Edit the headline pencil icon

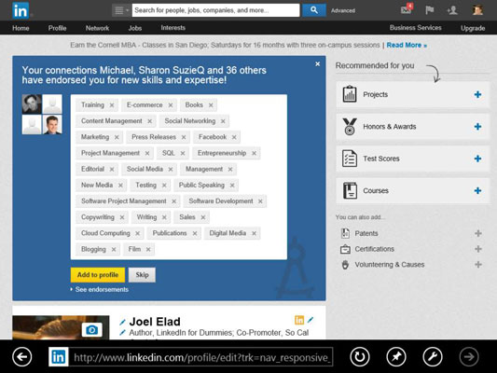[x=122, y=333]
